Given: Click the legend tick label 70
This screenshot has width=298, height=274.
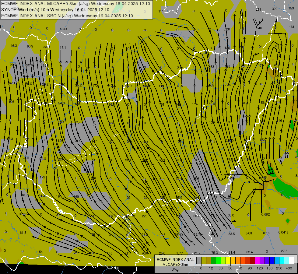Looking at the screenshot, I should (x=240, y=268).
